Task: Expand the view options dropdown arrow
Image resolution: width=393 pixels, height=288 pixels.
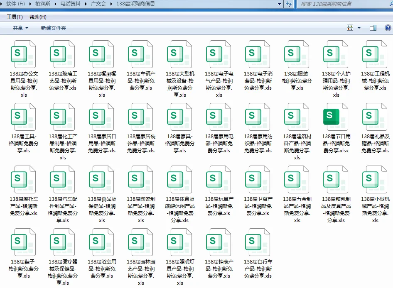Action: [x=358, y=27]
